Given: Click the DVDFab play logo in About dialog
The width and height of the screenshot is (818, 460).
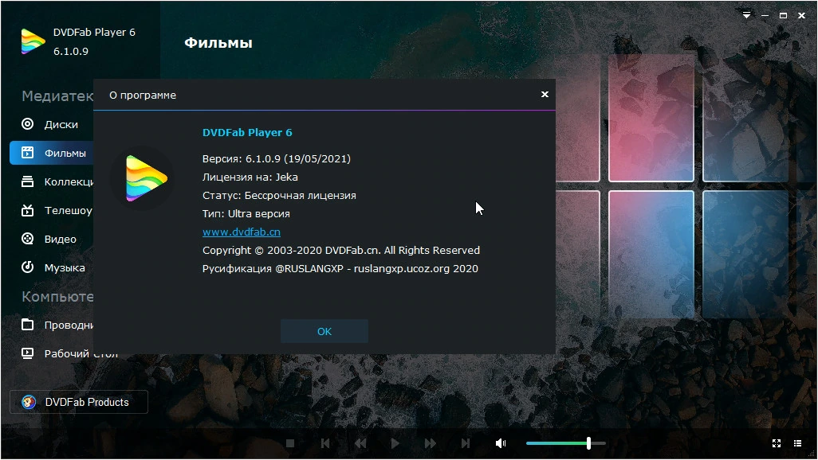Looking at the screenshot, I should click(x=146, y=178).
